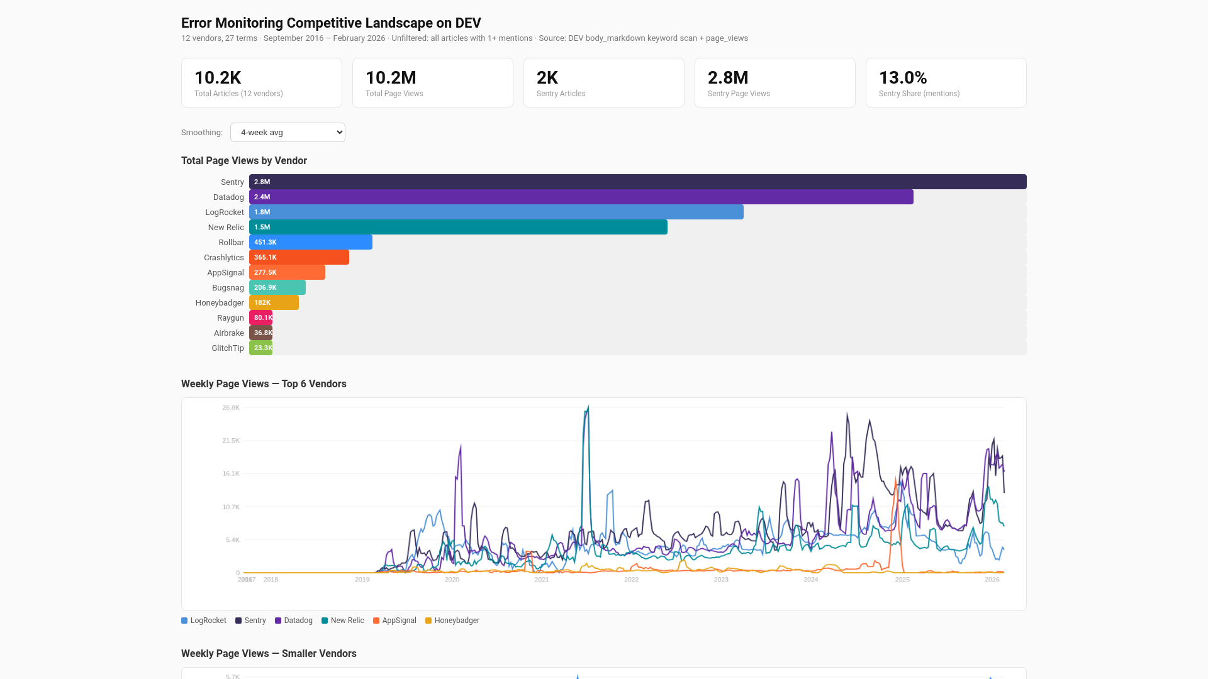The image size is (1208, 679).
Task: Toggle Datadog series in chart legend
Action: tap(294, 621)
